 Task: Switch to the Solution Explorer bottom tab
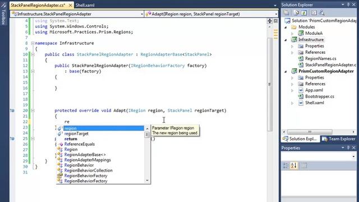pyautogui.click(x=301, y=139)
